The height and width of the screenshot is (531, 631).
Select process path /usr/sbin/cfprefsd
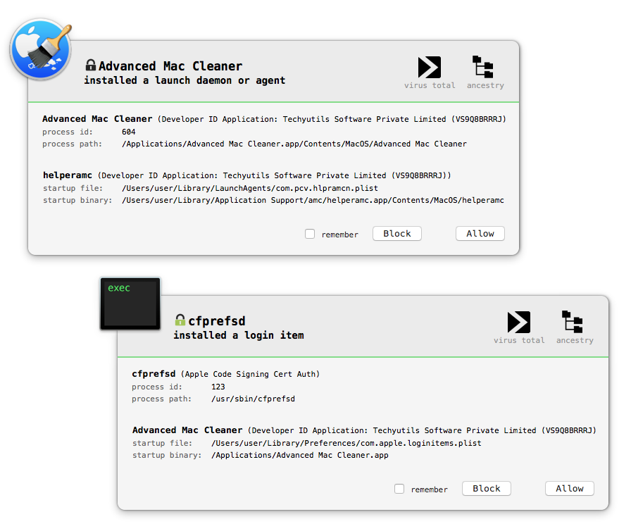[253, 399]
